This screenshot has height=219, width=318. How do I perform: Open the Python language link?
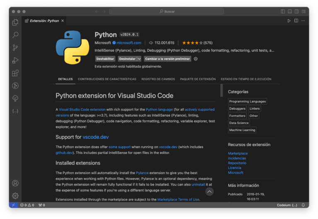pyautogui.click(x=159, y=109)
